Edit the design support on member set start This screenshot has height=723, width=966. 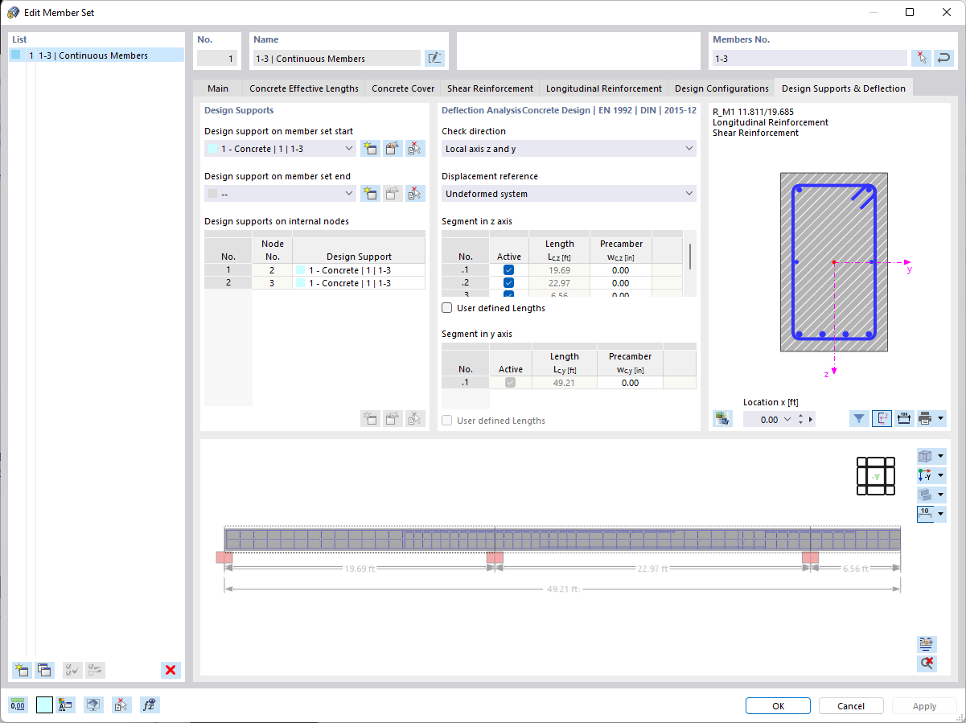(393, 148)
